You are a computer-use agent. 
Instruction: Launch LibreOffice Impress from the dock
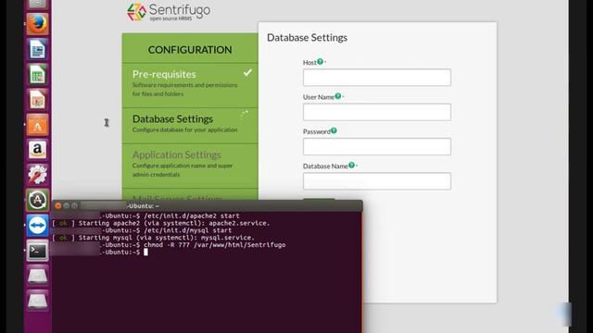click(x=37, y=100)
